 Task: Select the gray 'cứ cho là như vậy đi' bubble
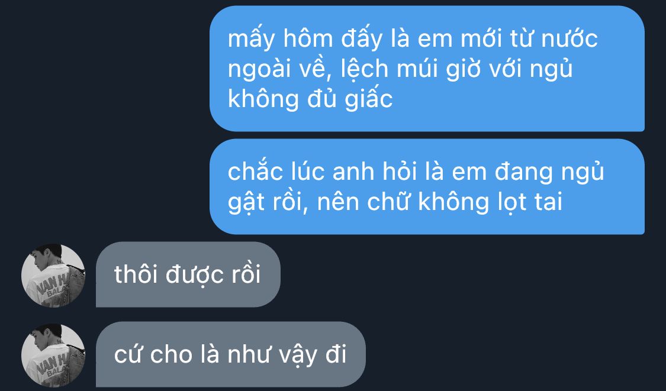231,354
